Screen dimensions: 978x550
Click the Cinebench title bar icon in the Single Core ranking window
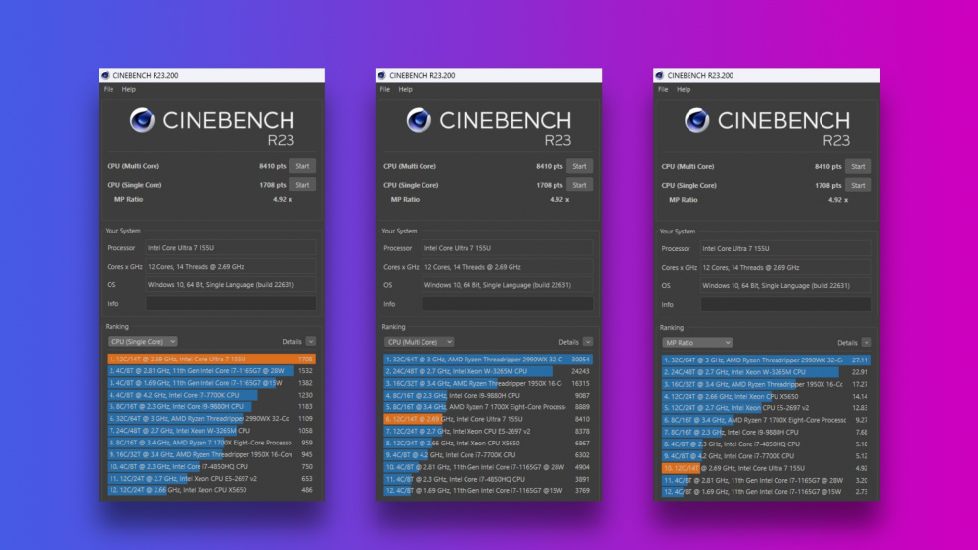point(106,75)
